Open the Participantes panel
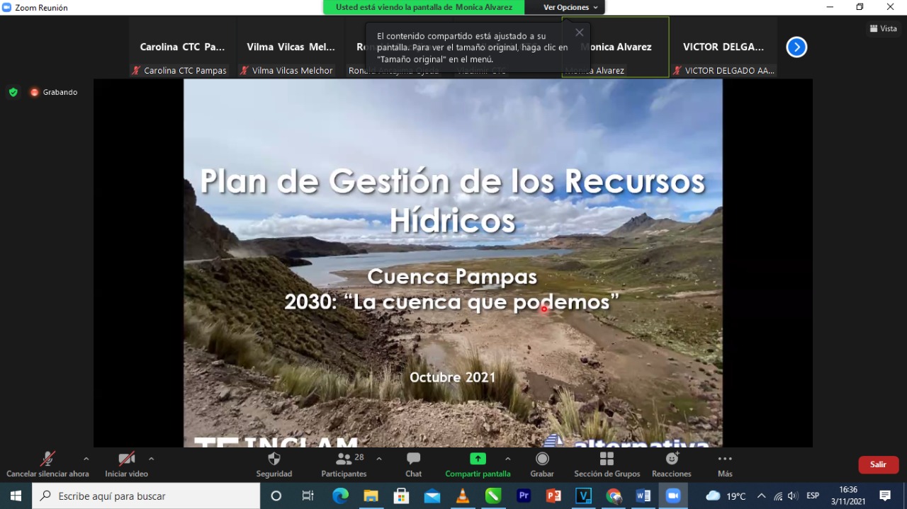907x509 pixels. point(344,459)
